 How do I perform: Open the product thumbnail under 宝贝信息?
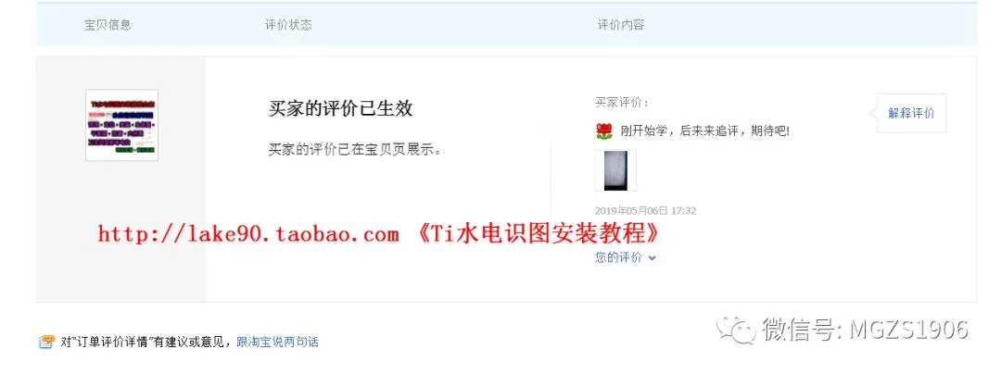pos(122,125)
